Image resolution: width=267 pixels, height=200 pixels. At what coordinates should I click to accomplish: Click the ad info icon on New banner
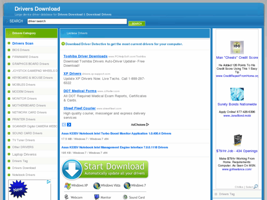[48, 182]
